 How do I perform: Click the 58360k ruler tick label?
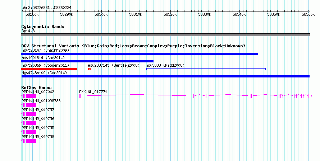click(308, 14)
